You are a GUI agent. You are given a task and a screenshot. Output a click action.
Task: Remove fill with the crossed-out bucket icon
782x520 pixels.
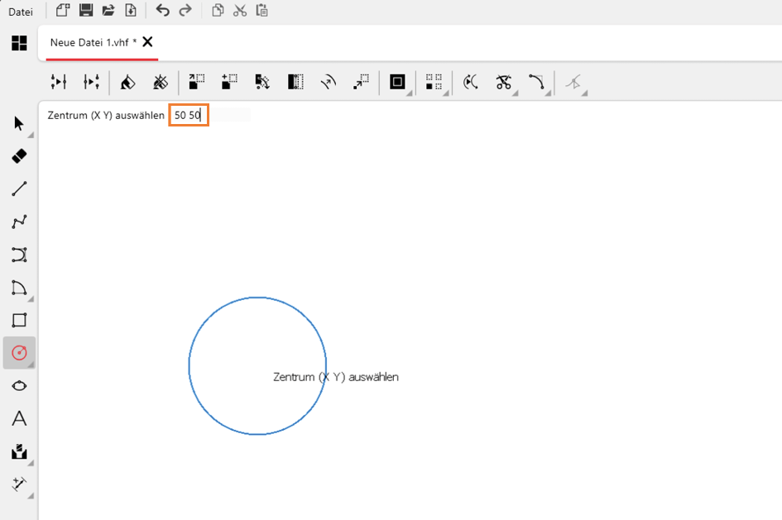(x=161, y=82)
